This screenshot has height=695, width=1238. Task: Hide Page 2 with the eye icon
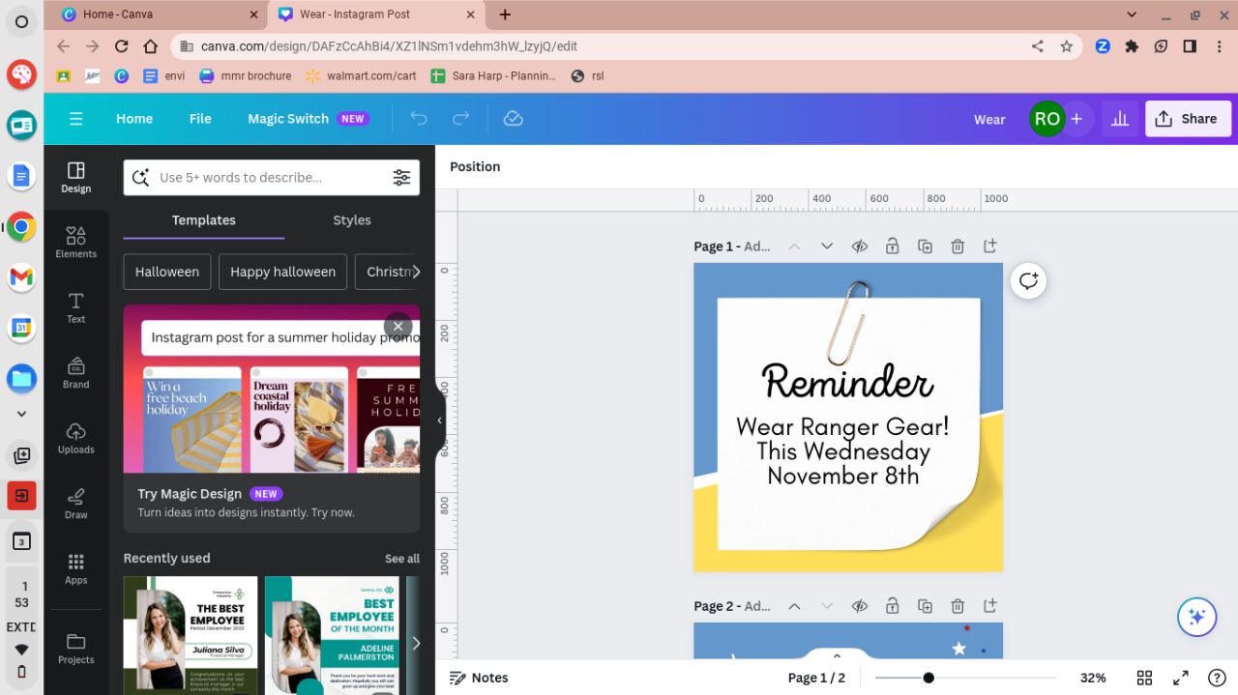coord(859,606)
